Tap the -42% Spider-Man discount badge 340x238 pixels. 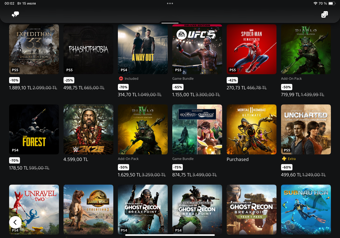coord(232,80)
